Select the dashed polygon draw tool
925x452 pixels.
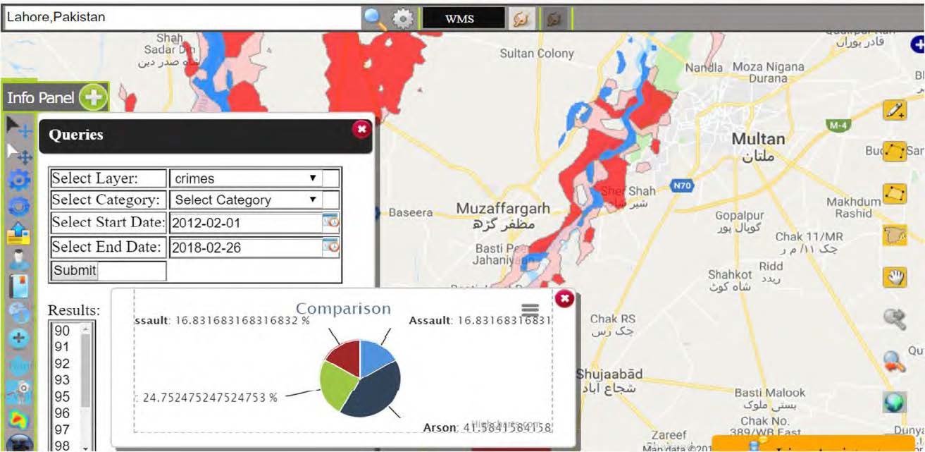(895, 151)
